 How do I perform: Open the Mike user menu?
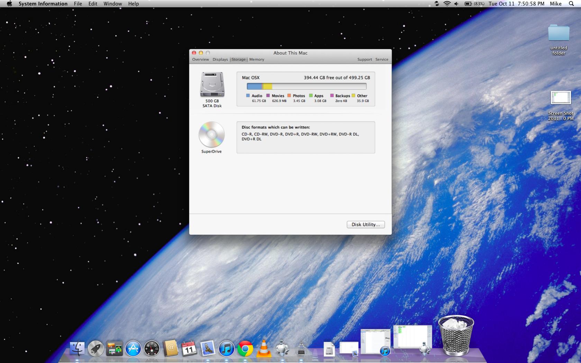pyautogui.click(x=556, y=3)
